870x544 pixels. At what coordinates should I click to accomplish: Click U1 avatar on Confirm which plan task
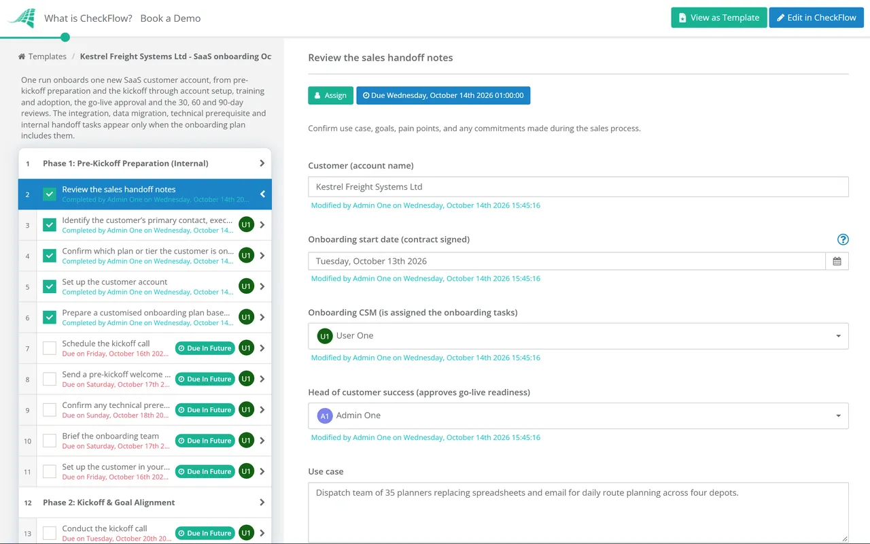pyautogui.click(x=246, y=256)
